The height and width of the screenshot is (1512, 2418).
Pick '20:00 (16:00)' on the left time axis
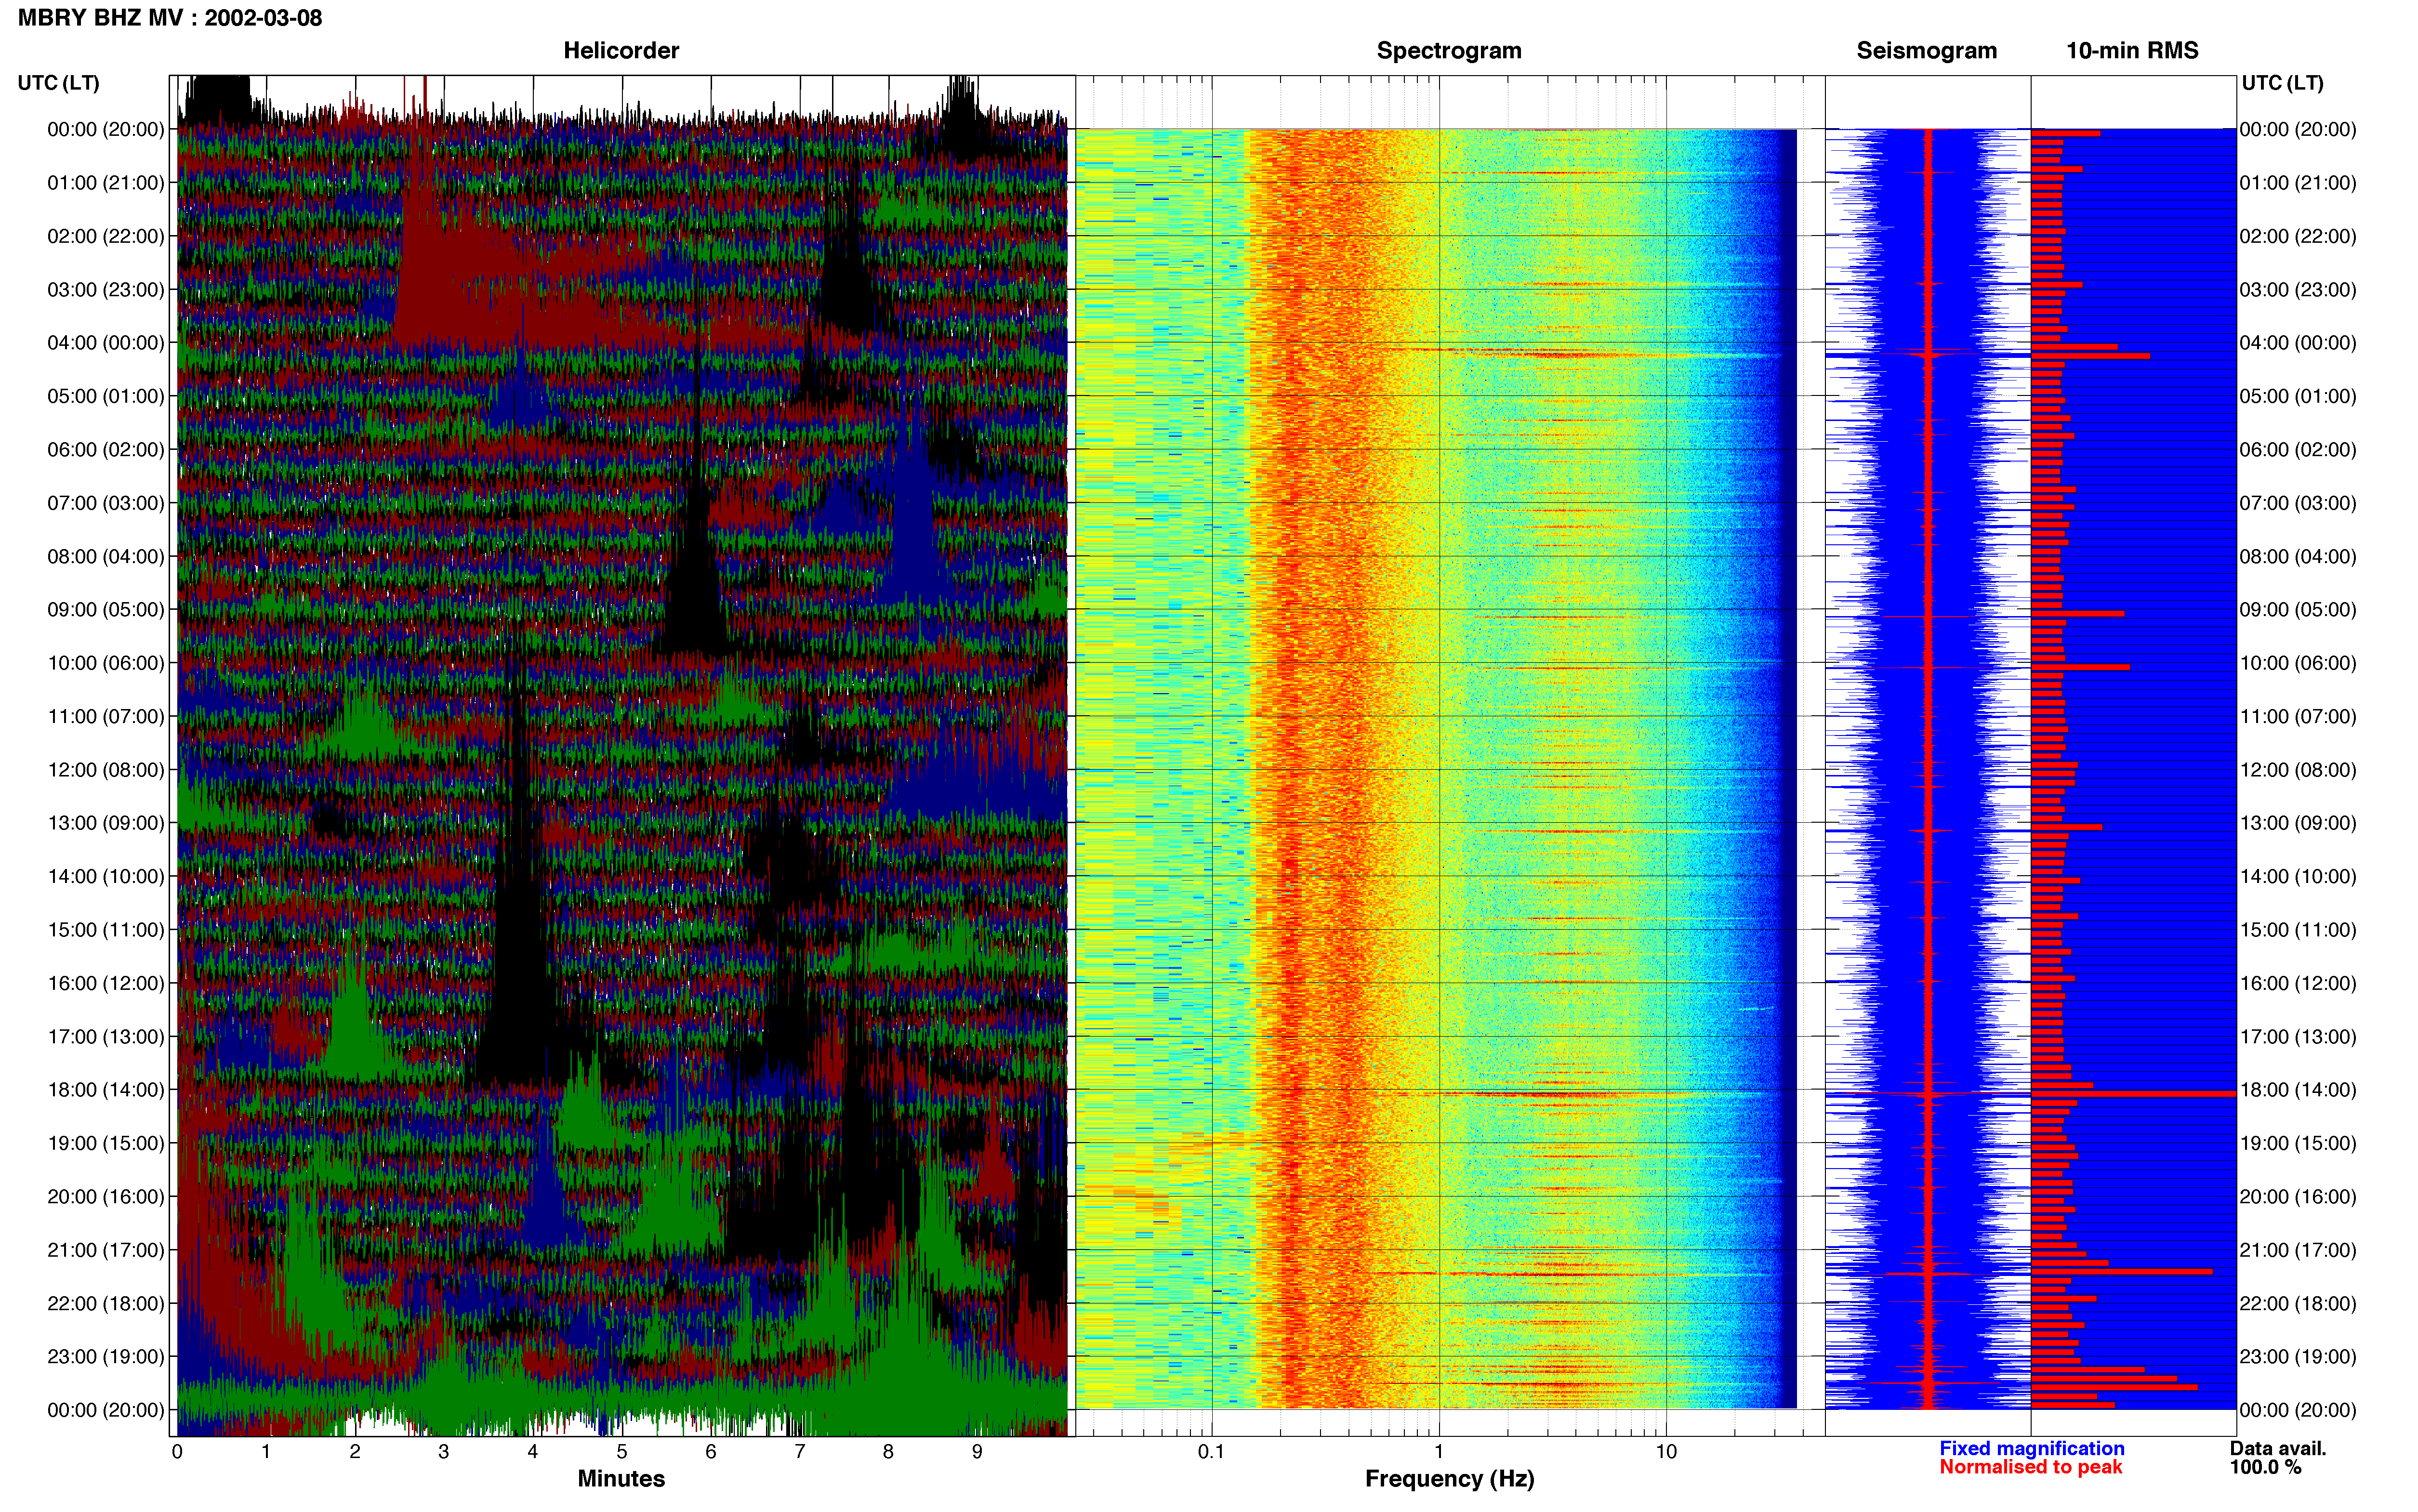pyautogui.click(x=106, y=1197)
